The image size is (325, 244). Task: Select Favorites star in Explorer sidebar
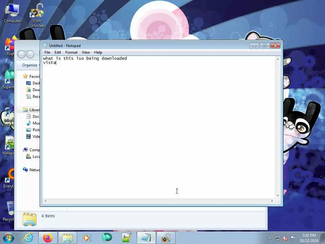coord(25,76)
